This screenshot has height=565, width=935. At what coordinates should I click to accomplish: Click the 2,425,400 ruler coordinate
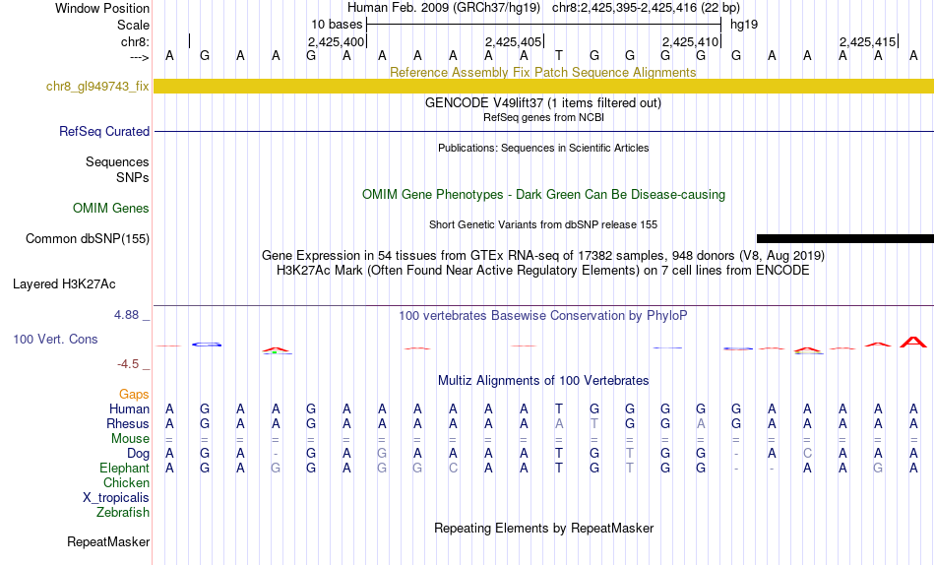[x=336, y=41]
